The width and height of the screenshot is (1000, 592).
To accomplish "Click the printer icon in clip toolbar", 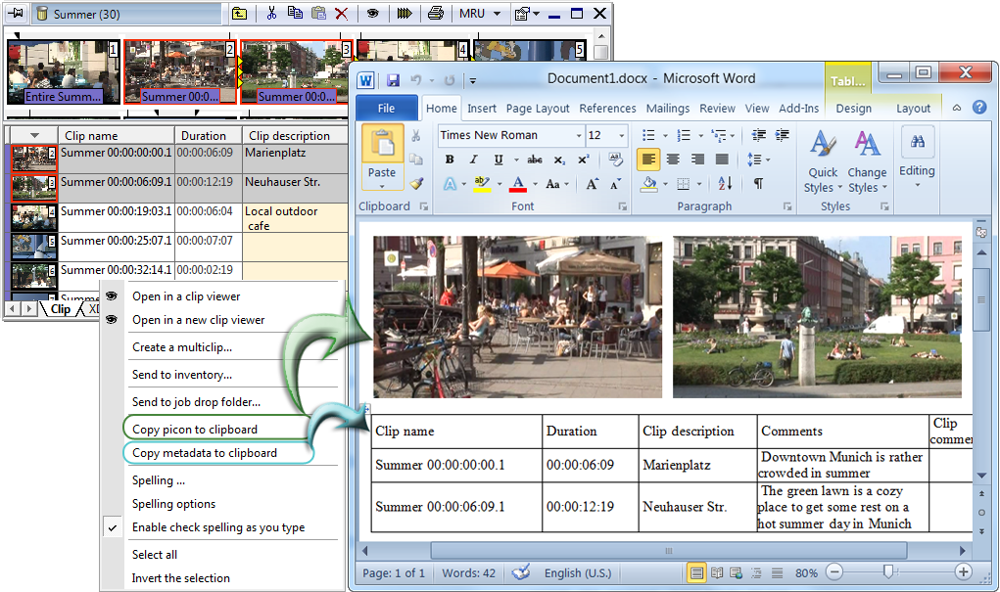I will [x=436, y=13].
